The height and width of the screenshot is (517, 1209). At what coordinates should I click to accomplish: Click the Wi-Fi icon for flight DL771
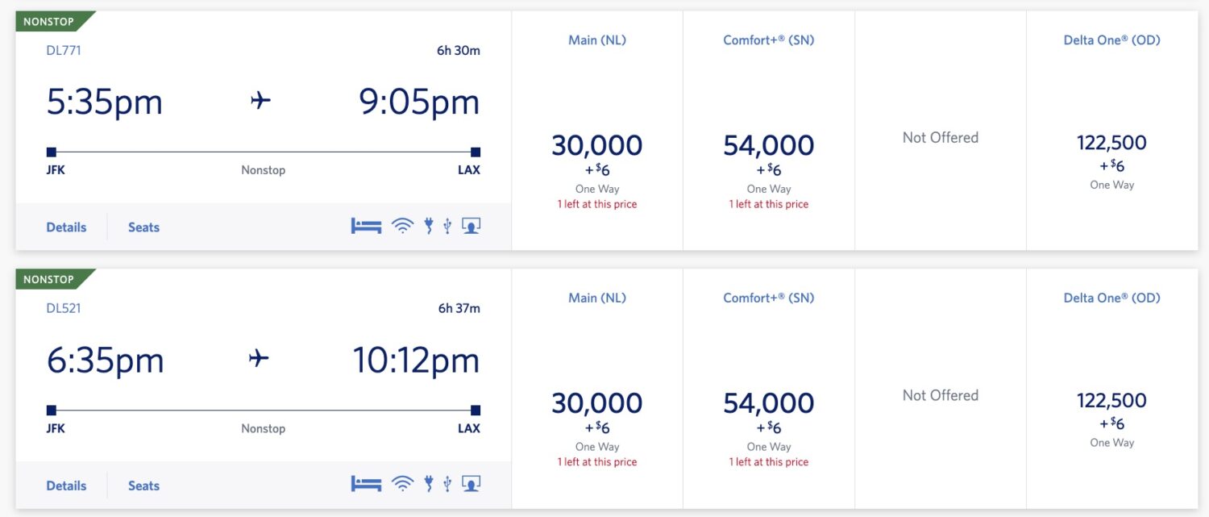pyautogui.click(x=403, y=225)
